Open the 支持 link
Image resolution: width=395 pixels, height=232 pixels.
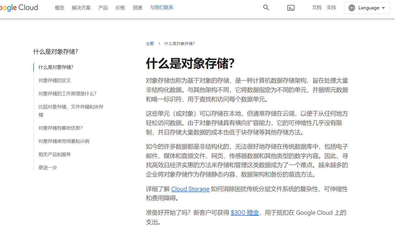[331, 8]
